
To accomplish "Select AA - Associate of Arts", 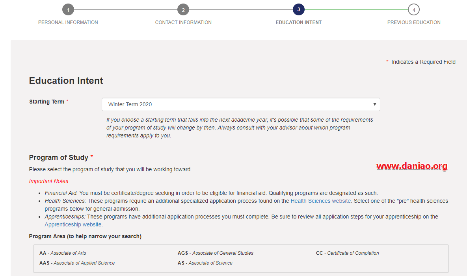I will tap(63, 253).
